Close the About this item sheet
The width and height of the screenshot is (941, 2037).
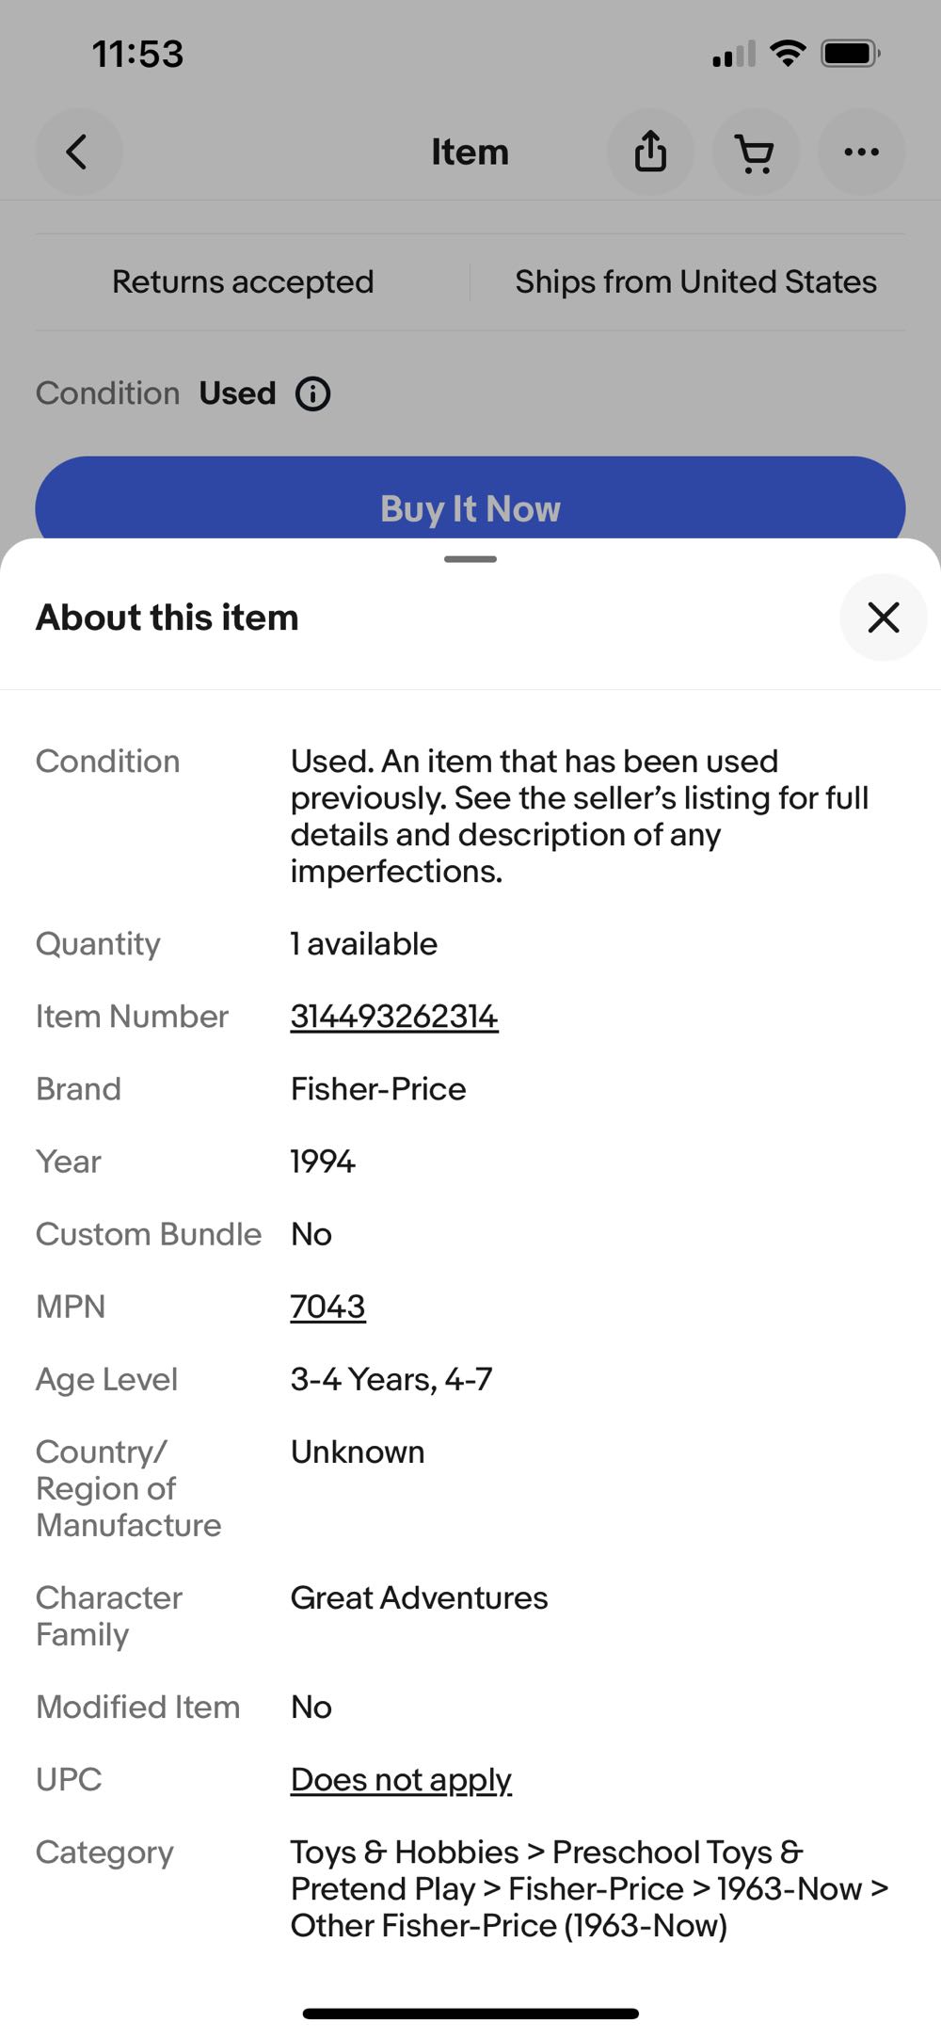pyautogui.click(x=883, y=618)
